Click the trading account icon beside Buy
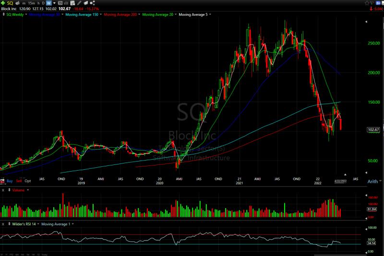 tap(3, 181)
